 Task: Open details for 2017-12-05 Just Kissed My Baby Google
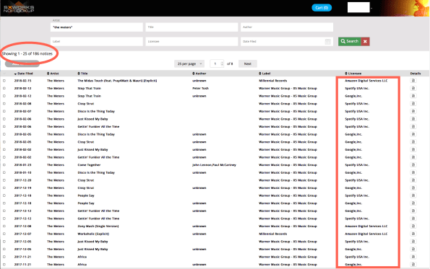[x=413, y=249]
